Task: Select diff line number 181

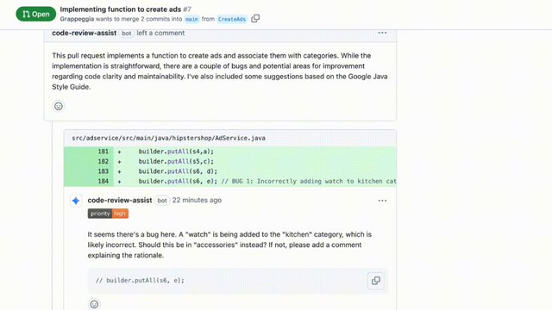Action: (103, 152)
